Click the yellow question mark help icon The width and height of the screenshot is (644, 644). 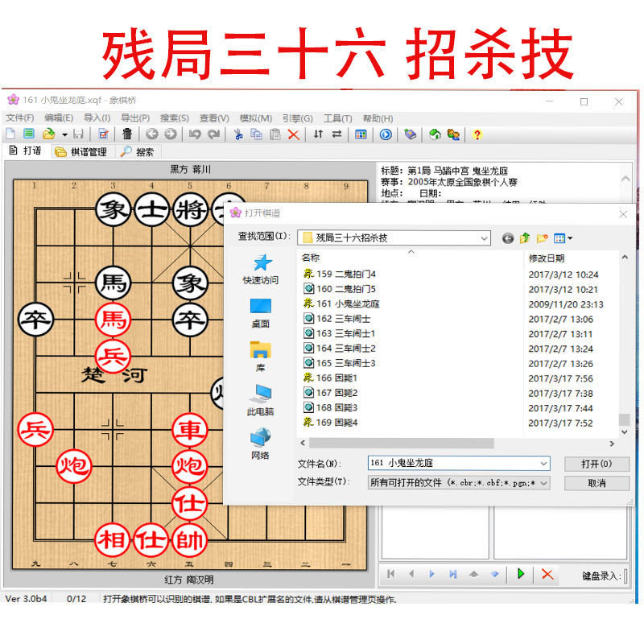pyautogui.click(x=477, y=134)
